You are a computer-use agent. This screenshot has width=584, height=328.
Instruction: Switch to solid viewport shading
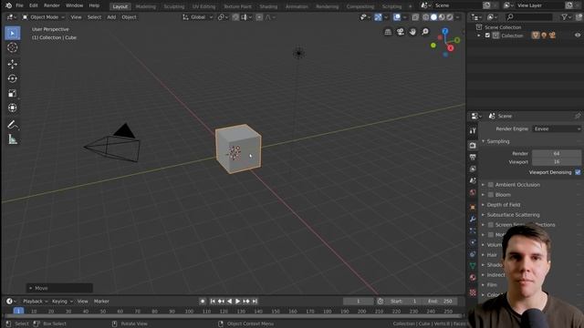[x=433, y=17]
